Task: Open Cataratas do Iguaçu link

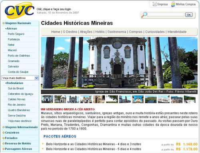Action: click(x=20, y=94)
